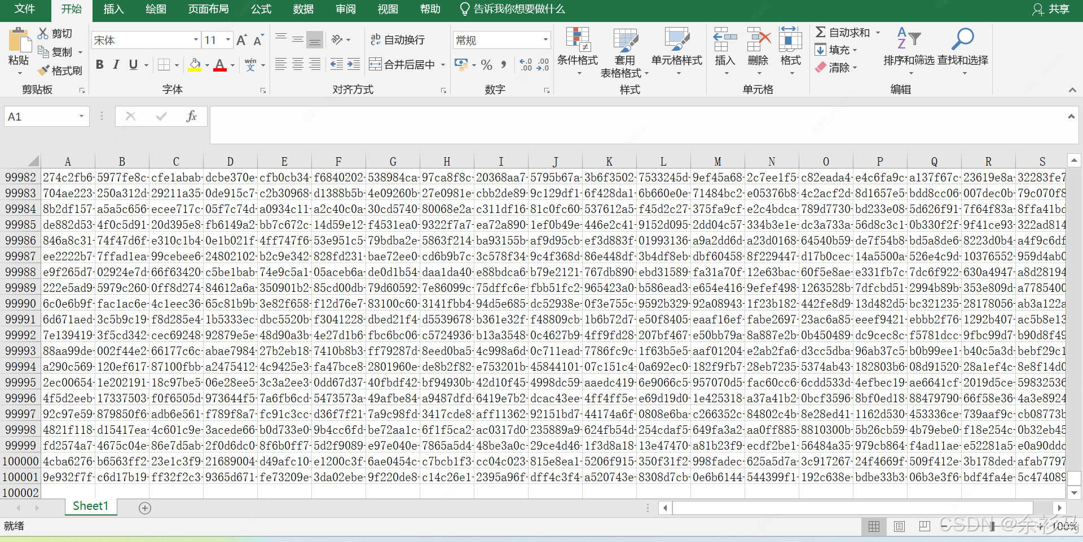
Task: Toggle italic formatting
Action: click(x=116, y=65)
